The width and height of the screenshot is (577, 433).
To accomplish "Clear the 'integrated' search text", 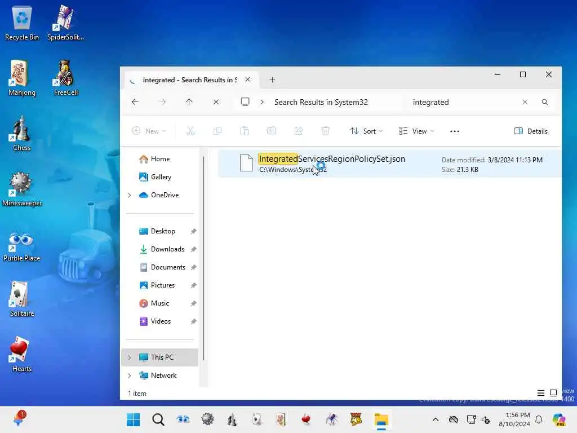I will pos(525,102).
